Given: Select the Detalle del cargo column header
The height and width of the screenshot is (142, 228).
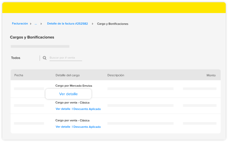Looking at the screenshot, I should coord(68,75).
